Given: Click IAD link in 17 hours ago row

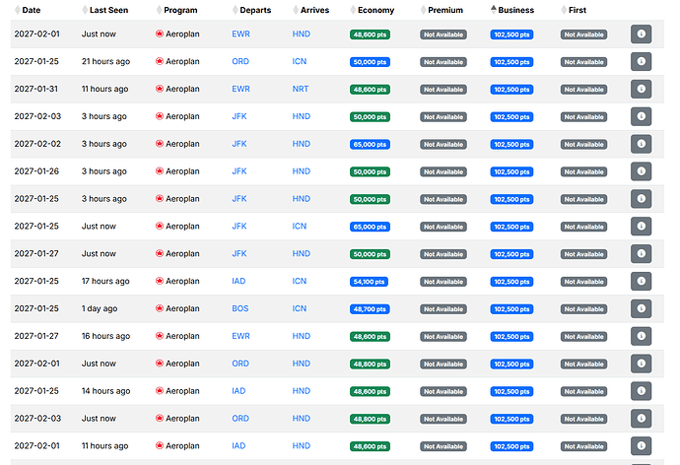Looking at the screenshot, I should (238, 281).
